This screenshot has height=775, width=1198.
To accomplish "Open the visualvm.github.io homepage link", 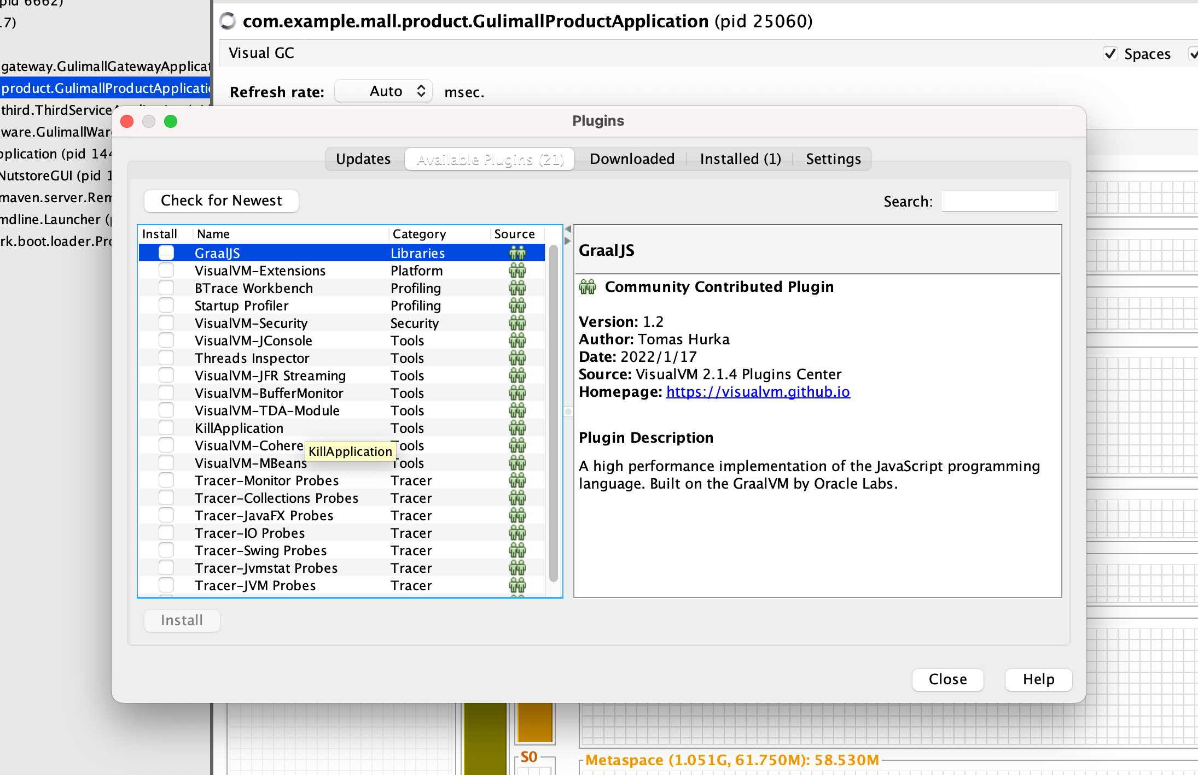I will pyautogui.click(x=758, y=392).
